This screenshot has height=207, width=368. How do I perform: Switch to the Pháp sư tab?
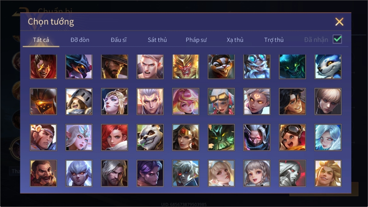196,40
